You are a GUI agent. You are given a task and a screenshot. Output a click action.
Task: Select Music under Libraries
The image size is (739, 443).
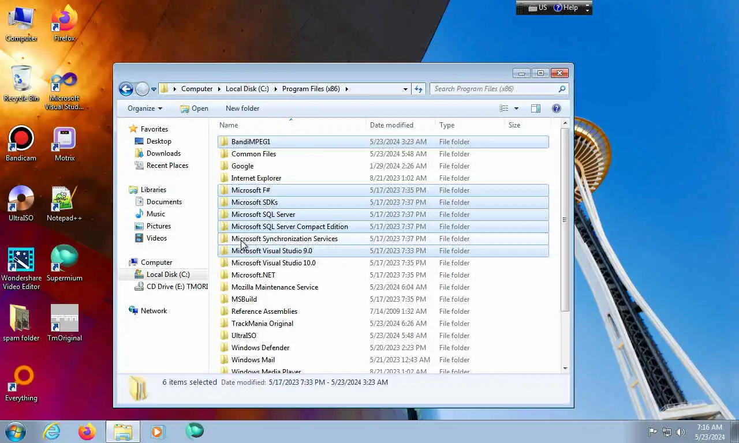pos(156,214)
